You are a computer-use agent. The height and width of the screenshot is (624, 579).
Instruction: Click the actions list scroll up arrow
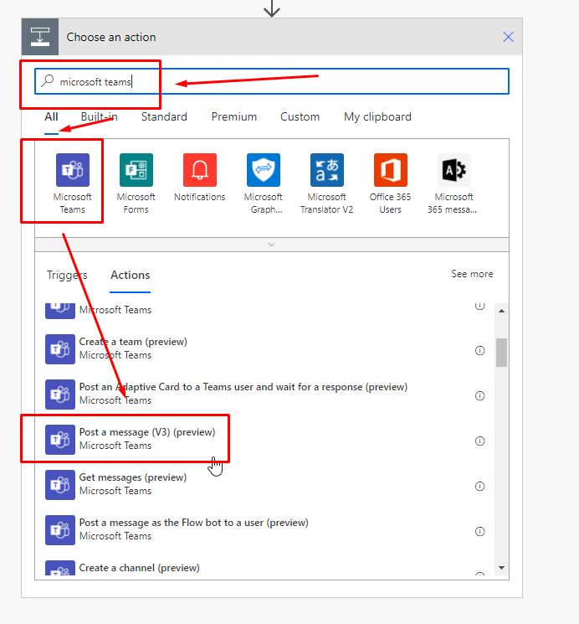click(501, 311)
